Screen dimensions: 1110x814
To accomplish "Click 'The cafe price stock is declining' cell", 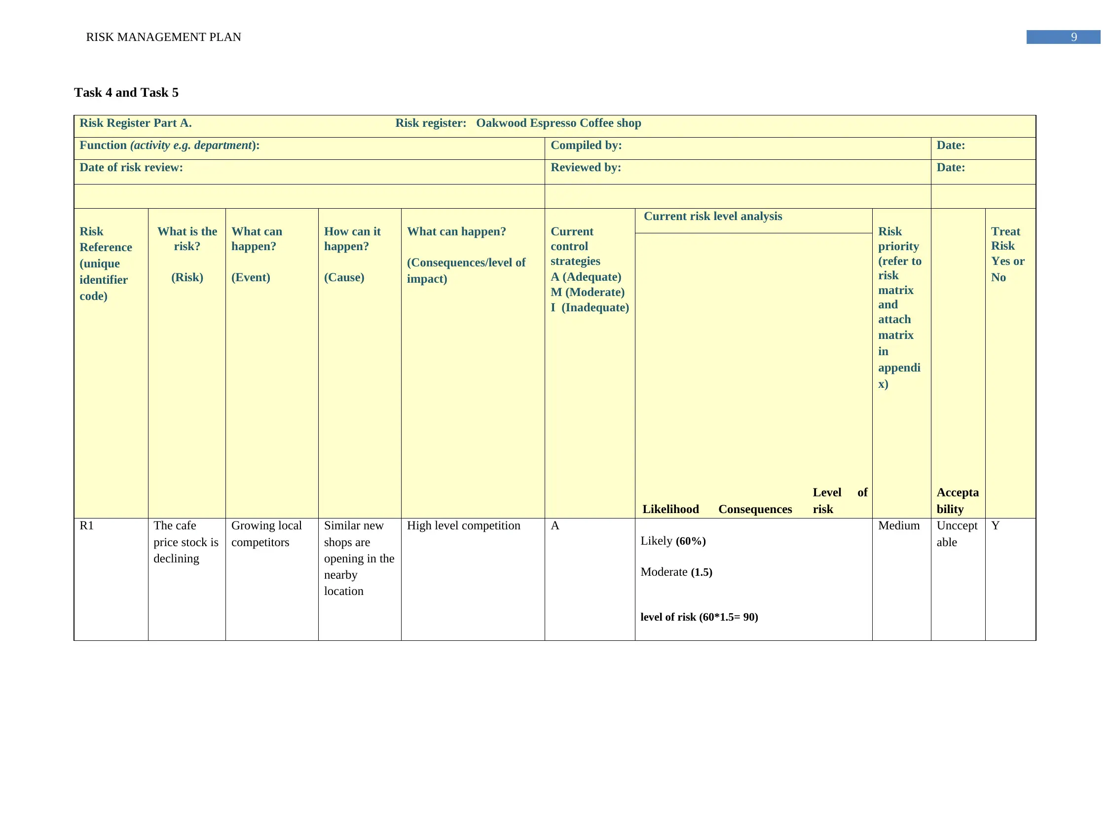I will pyautogui.click(x=187, y=579).
